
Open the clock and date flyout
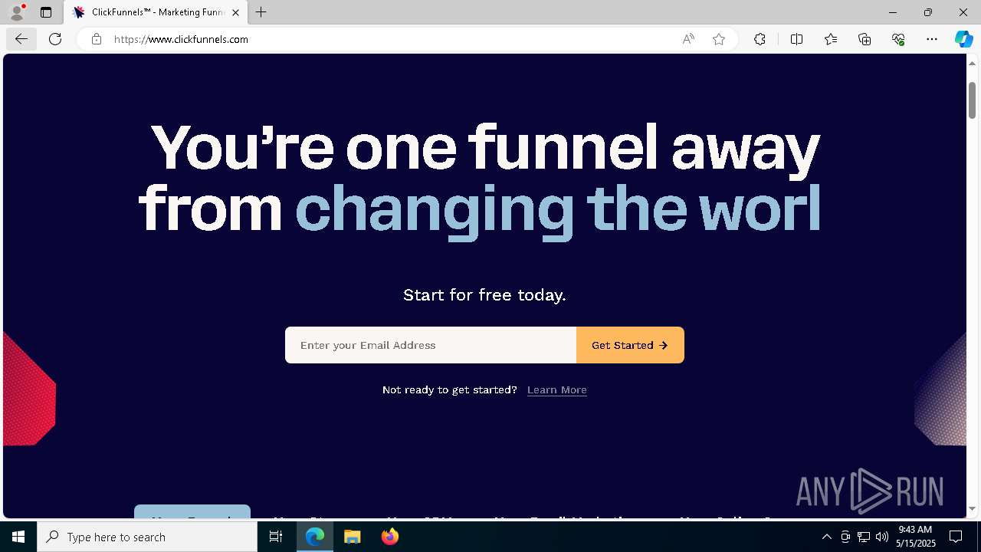(916, 537)
